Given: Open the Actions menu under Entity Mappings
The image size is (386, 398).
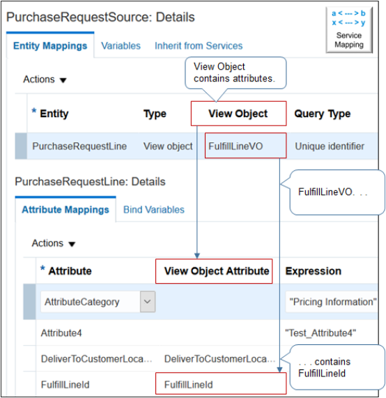Looking at the screenshot, I should [x=45, y=79].
